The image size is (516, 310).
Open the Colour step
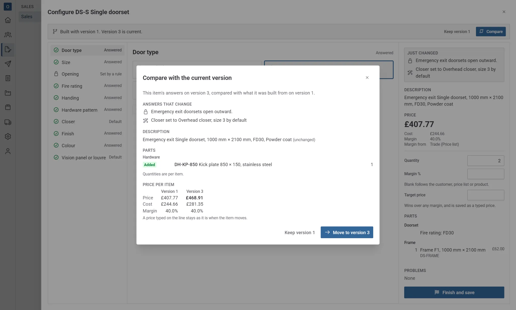pos(88,145)
